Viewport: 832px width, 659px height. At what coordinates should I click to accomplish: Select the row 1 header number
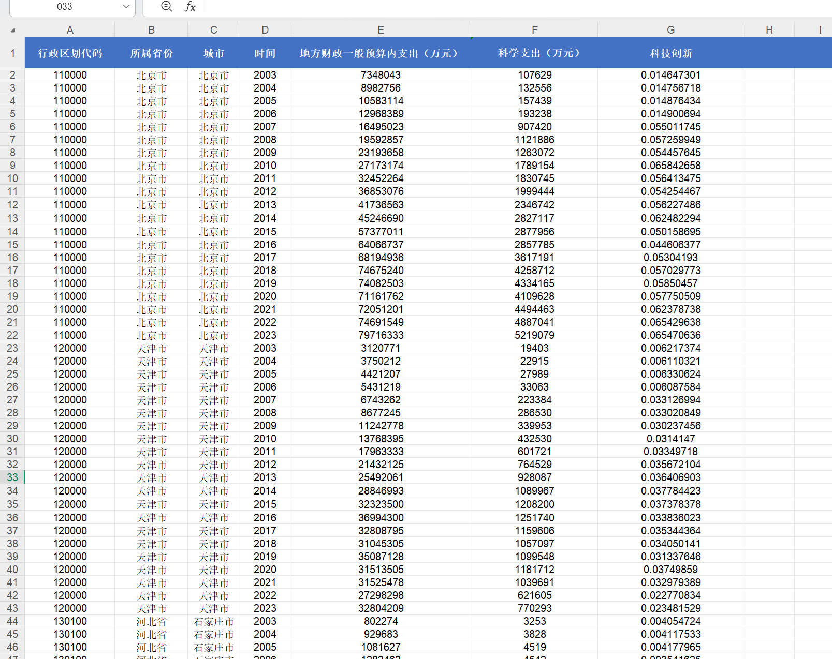(12, 53)
